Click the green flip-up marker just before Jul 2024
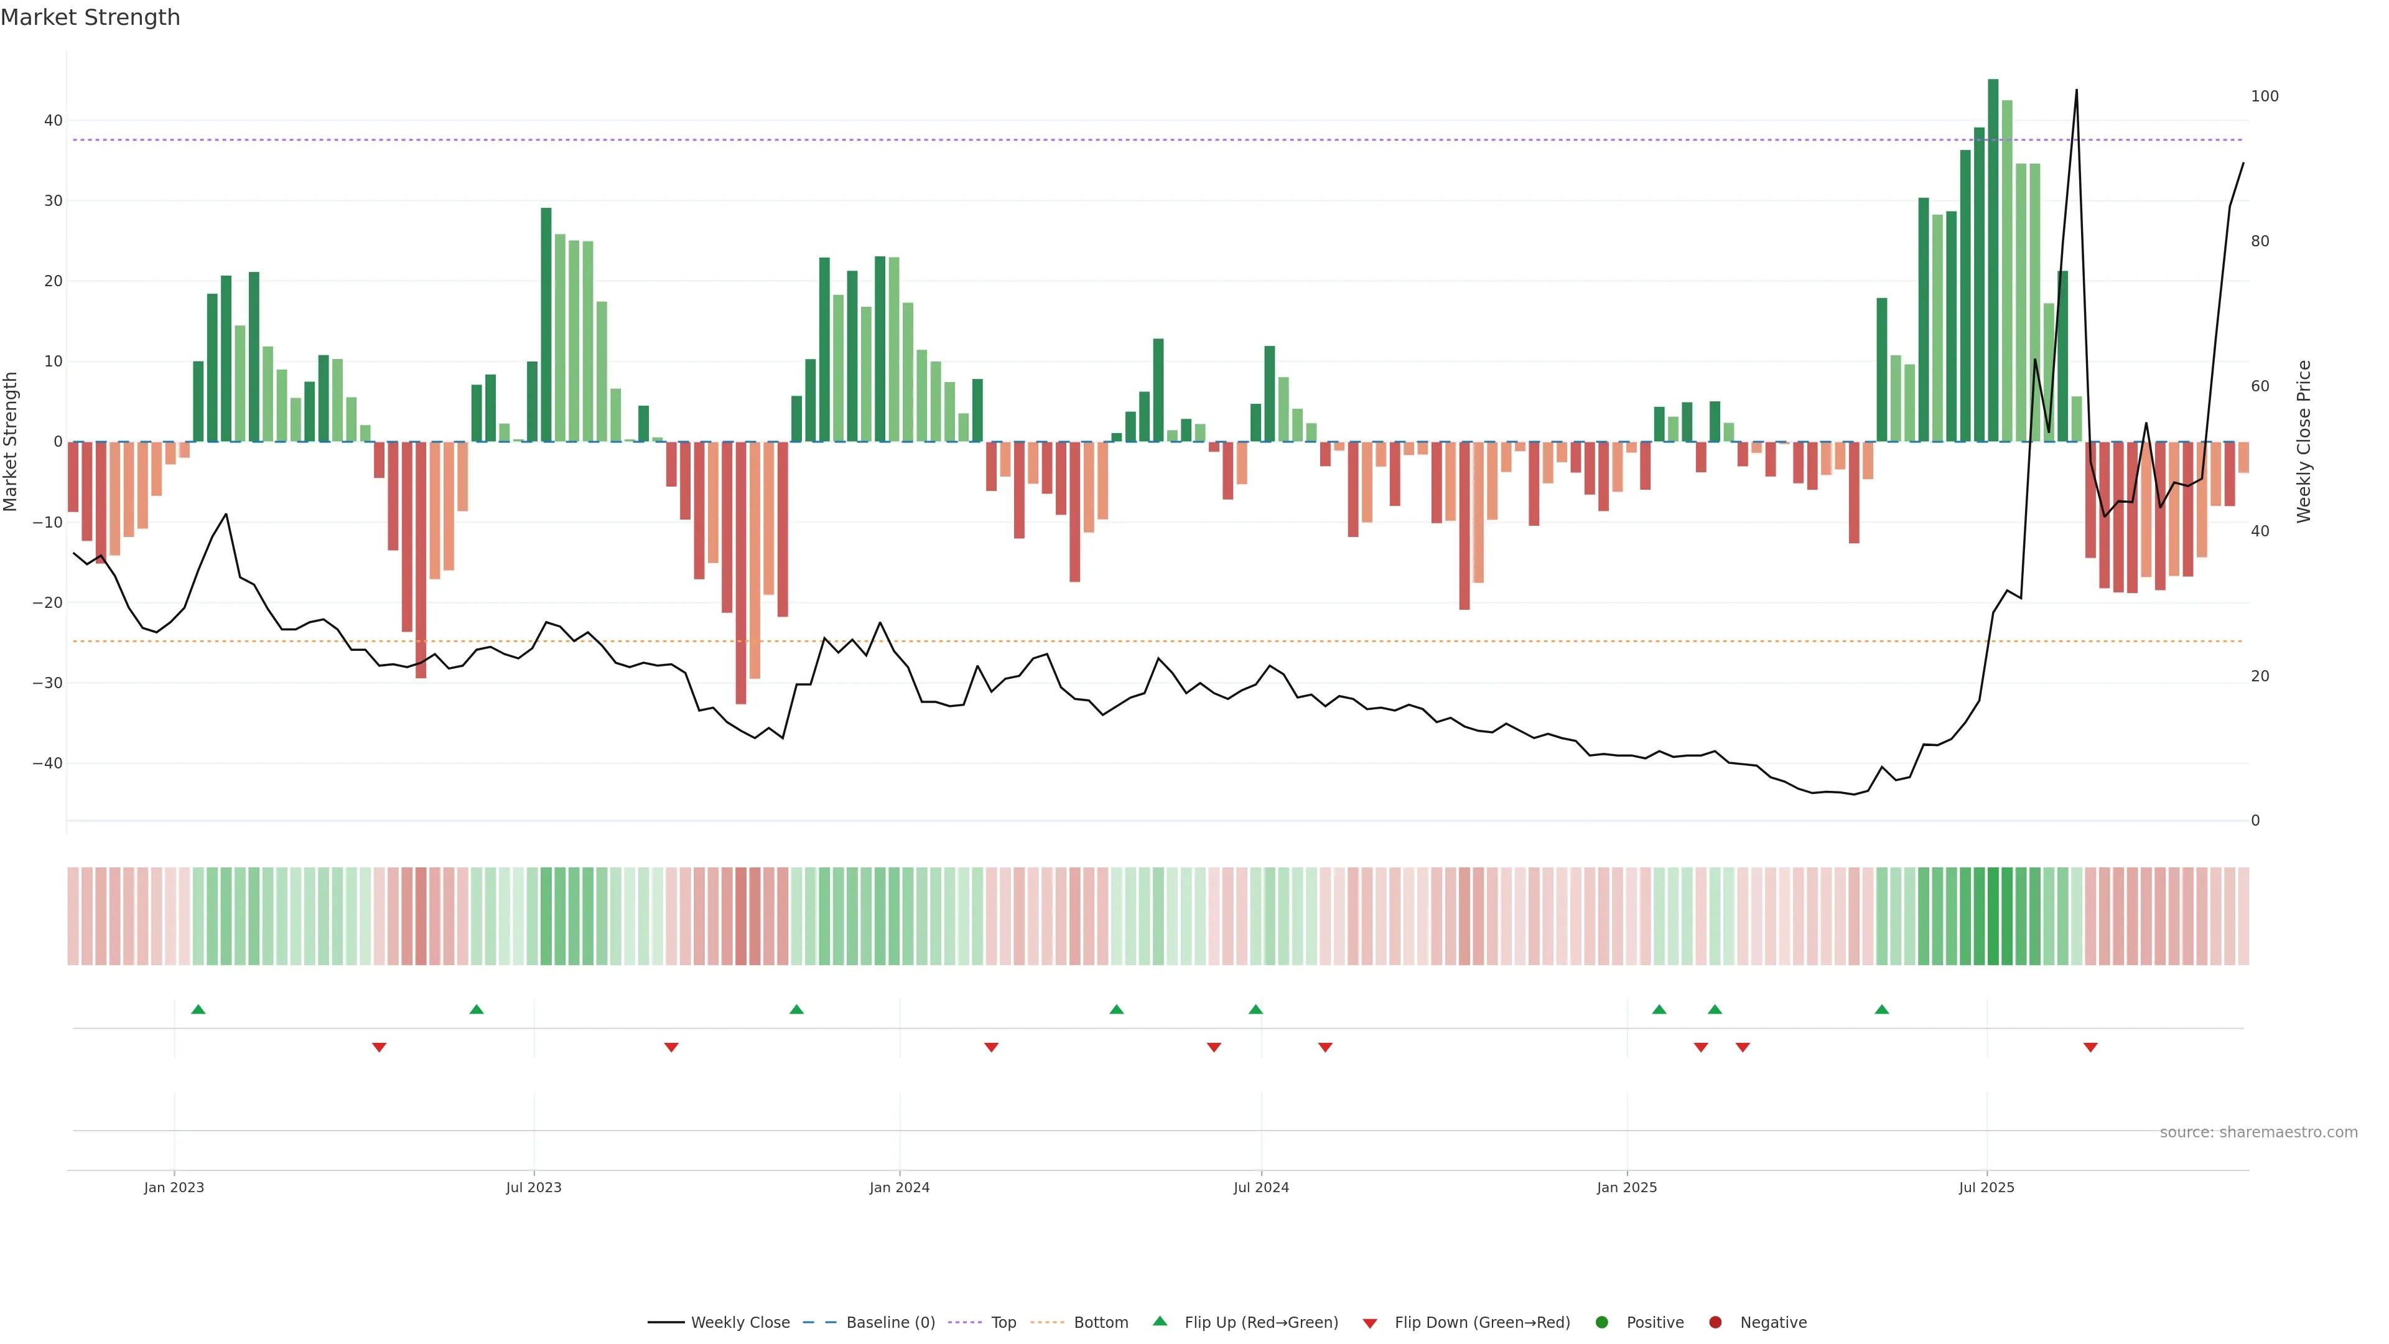 tap(1255, 1009)
